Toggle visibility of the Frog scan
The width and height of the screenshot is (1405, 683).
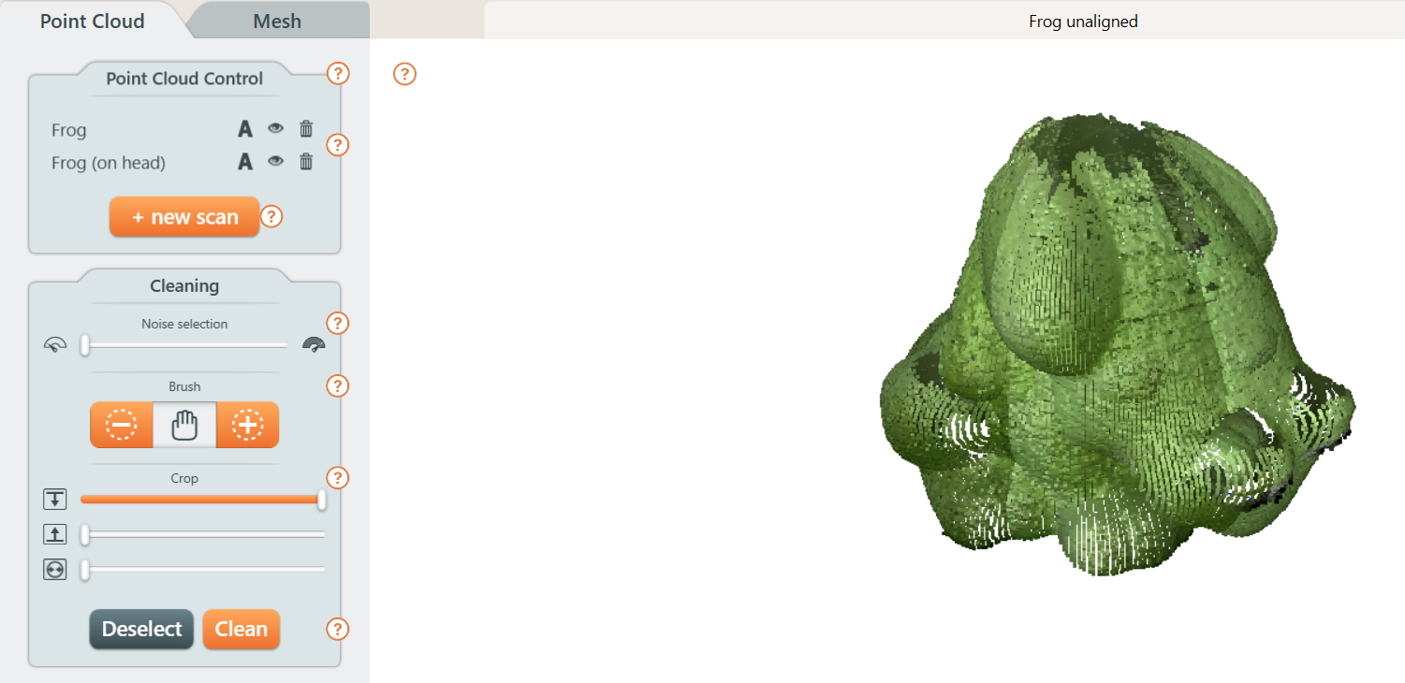tap(275, 129)
